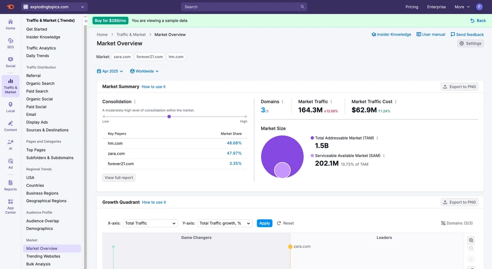The height and width of the screenshot is (269, 492).
Task: Click View full report button
Action: click(119, 178)
